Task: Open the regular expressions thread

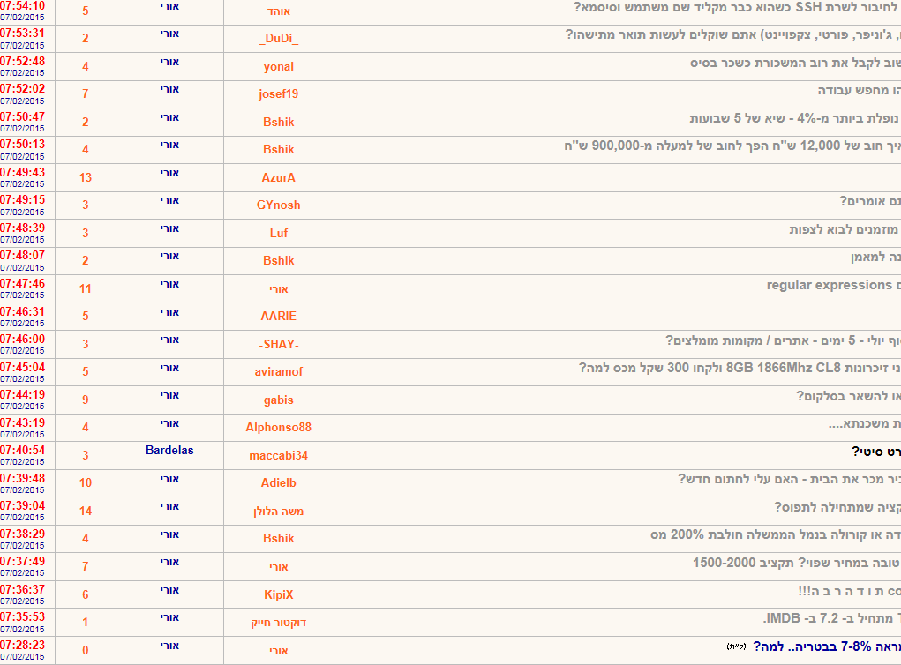Action: [830, 285]
